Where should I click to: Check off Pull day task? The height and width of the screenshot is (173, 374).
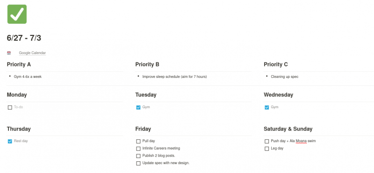tap(138, 141)
